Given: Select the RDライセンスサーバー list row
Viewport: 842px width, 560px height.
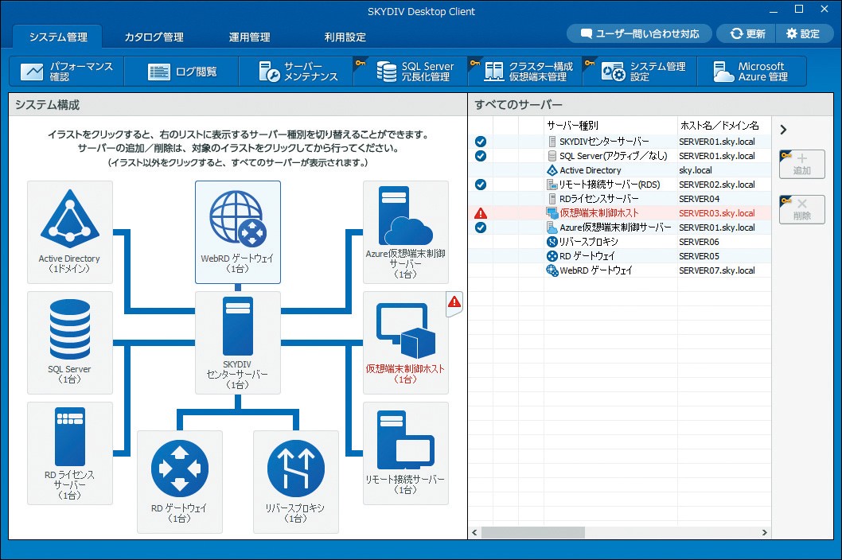Looking at the screenshot, I should pyautogui.click(x=620, y=199).
